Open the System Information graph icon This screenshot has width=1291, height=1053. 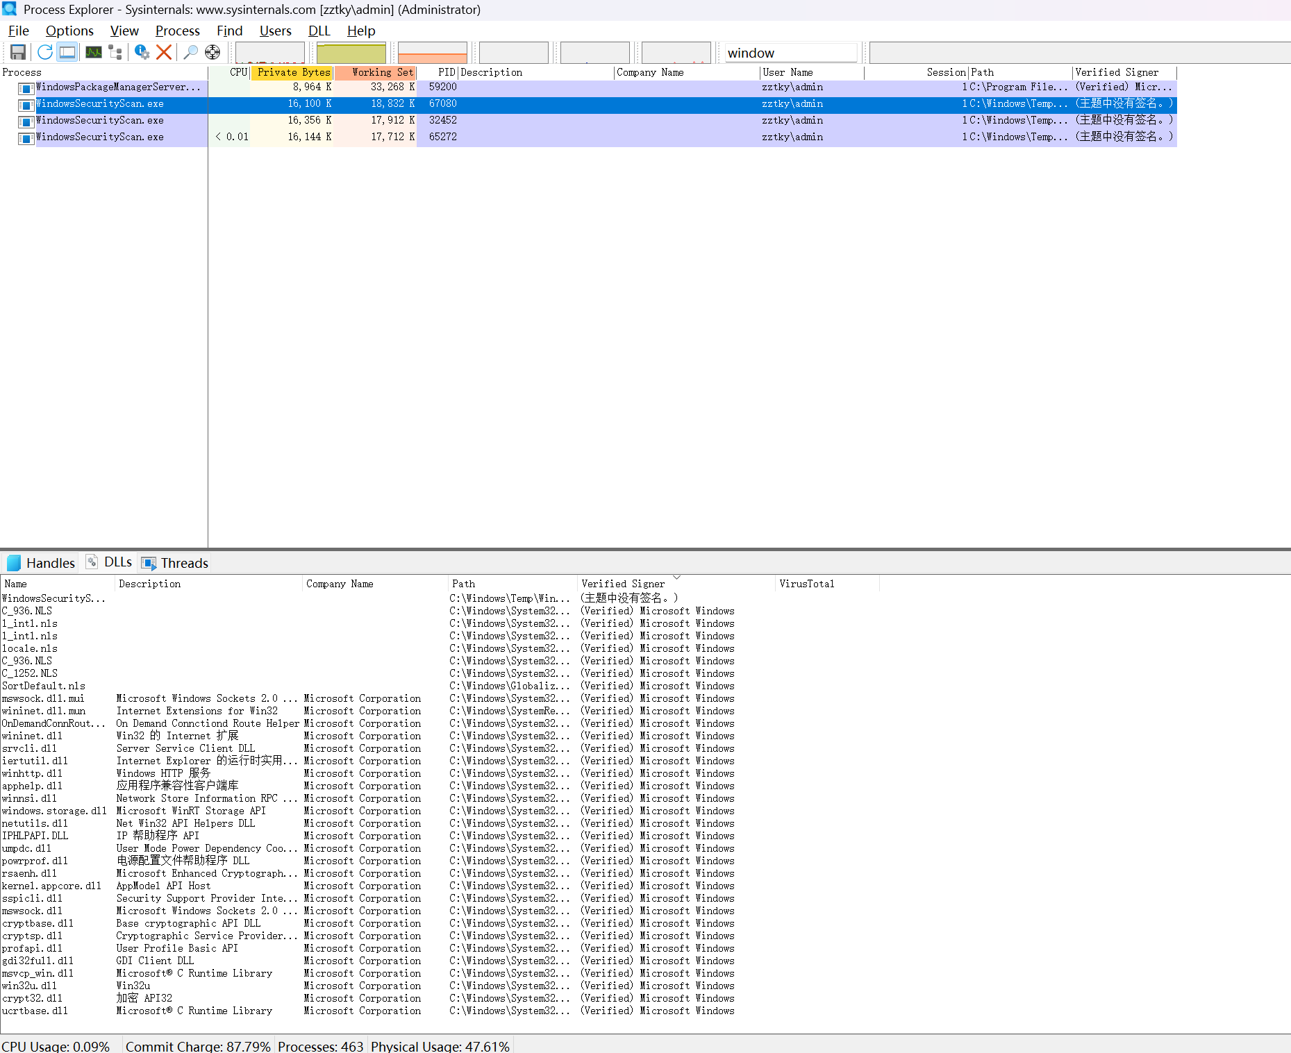[x=94, y=52]
